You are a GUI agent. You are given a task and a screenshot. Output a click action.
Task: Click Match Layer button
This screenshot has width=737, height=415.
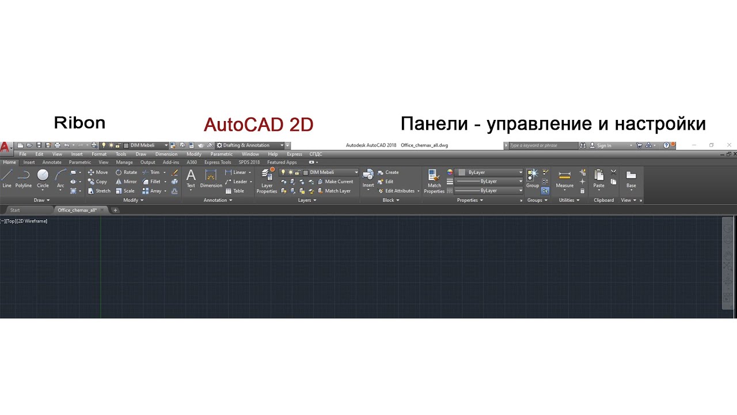pyautogui.click(x=333, y=191)
